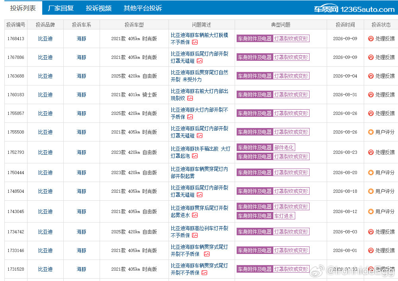The width and height of the screenshot is (398, 281).
Task: Click the 用户评分 star icon for 1755508
Action: point(371,132)
